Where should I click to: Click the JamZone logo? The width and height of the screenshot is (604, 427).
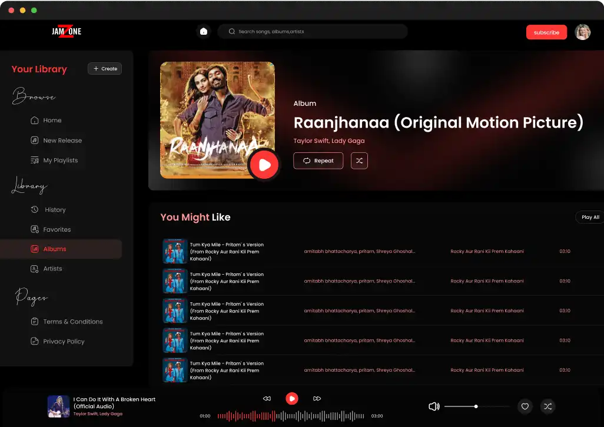point(67,31)
